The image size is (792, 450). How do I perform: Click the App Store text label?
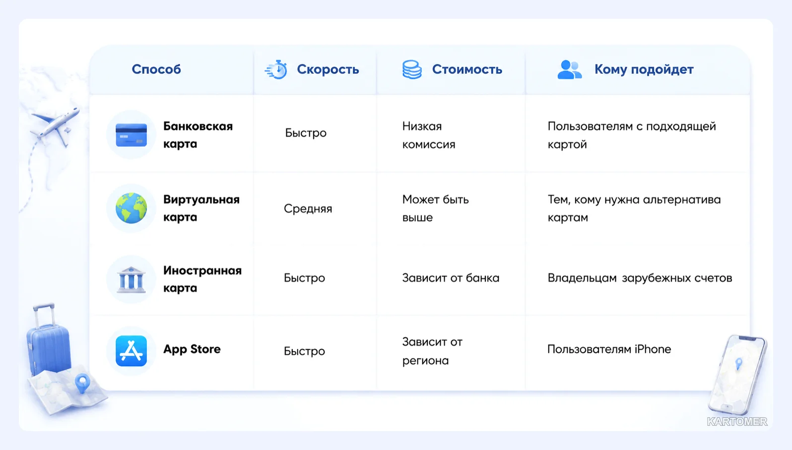[x=192, y=349]
